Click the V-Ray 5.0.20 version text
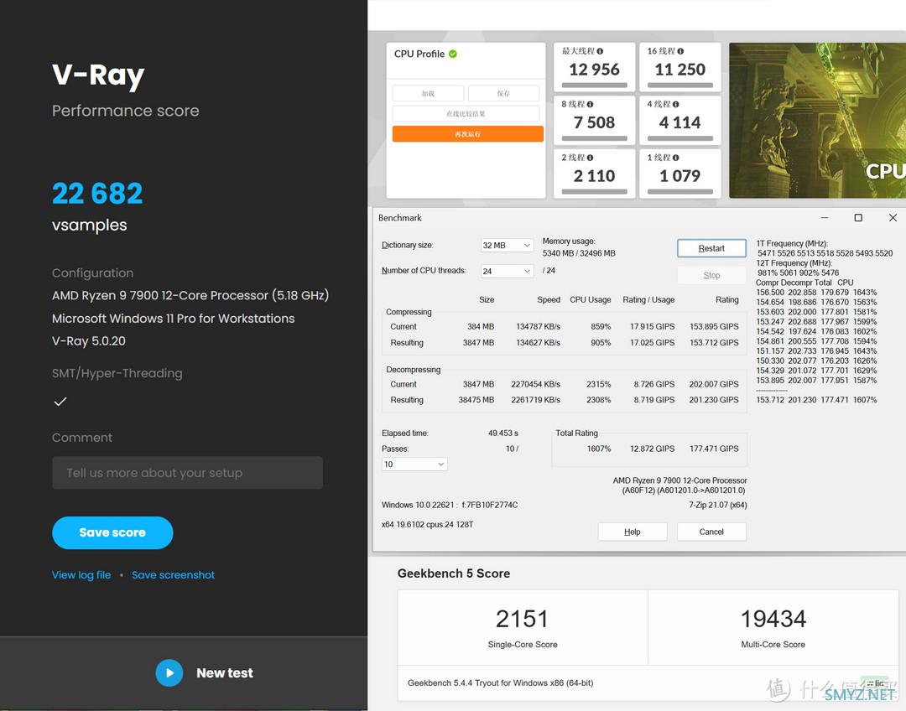 pyautogui.click(x=88, y=340)
